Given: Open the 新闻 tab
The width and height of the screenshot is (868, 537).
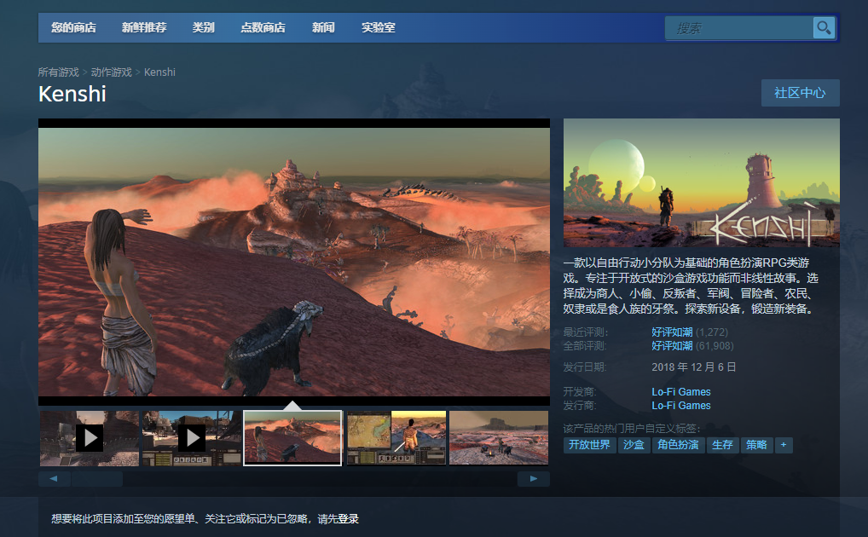Looking at the screenshot, I should 323,27.
